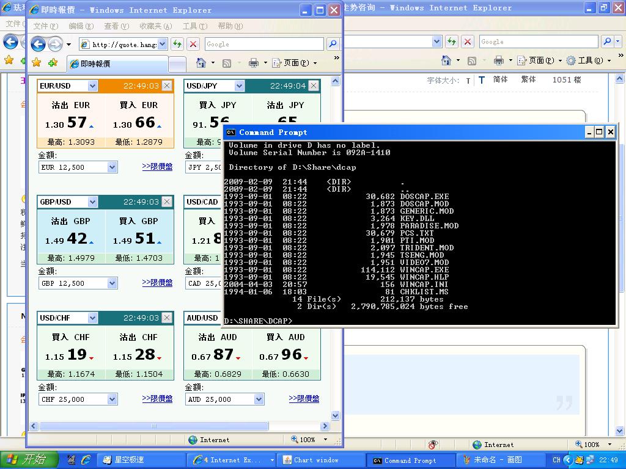Click the Stop loading red X icon
This screenshot has height=469, width=626.
[193, 44]
